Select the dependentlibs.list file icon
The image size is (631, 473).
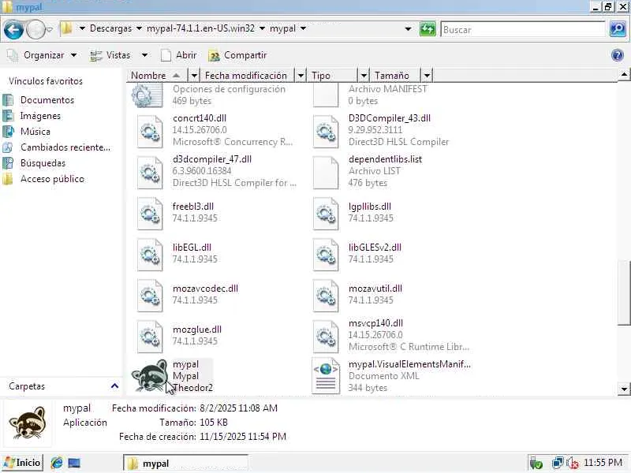[x=326, y=172]
